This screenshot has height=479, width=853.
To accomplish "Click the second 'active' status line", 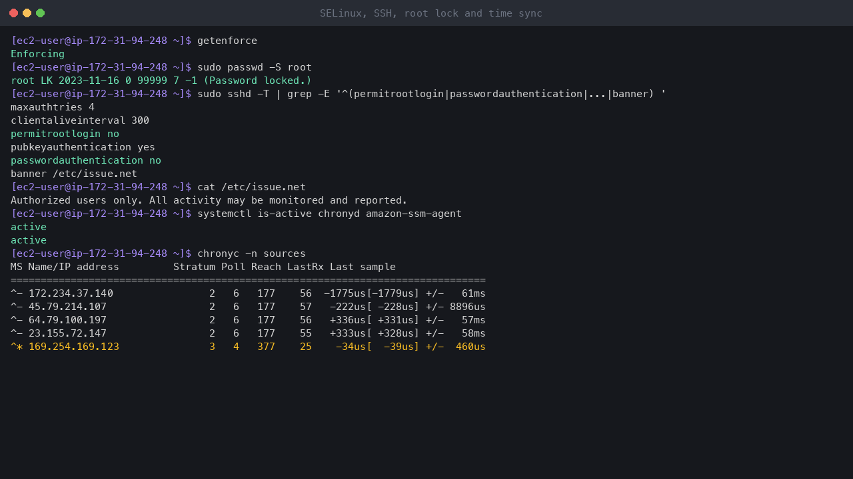I will coord(29,240).
